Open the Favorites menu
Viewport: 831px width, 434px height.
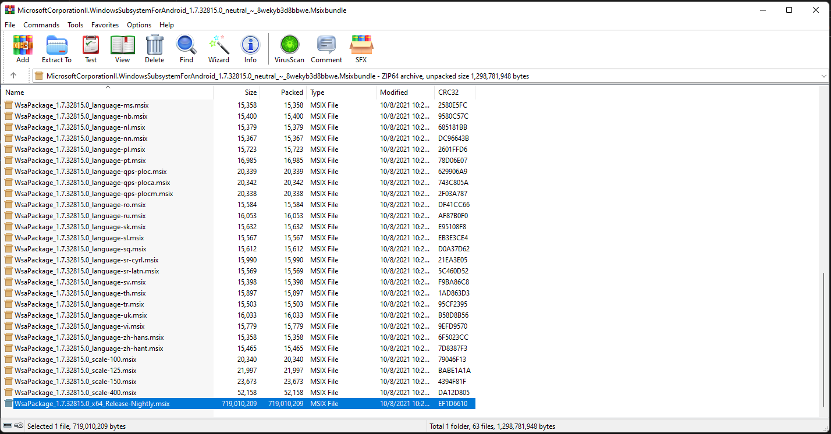pos(105,25)
